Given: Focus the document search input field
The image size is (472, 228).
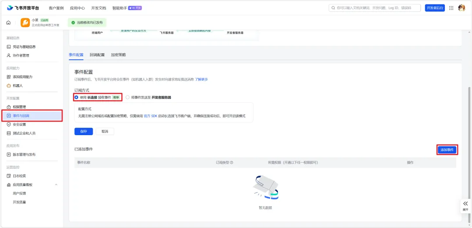Looking at the screenshot, I should click(x=375, y=8).
